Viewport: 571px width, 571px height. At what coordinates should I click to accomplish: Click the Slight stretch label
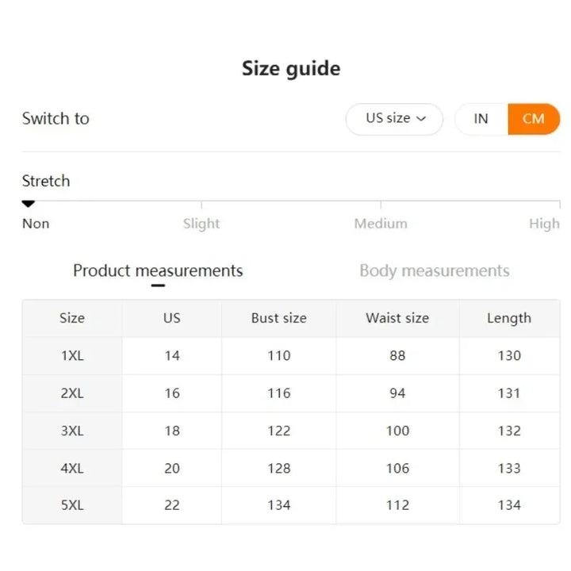click(201, 224)
